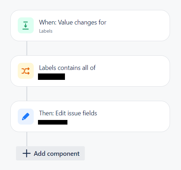Click the Add component button

pos(50,153)
